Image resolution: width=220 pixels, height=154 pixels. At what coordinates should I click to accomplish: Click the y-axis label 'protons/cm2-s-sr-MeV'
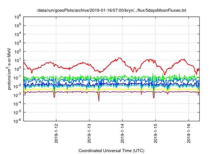(x=9, y=69)
